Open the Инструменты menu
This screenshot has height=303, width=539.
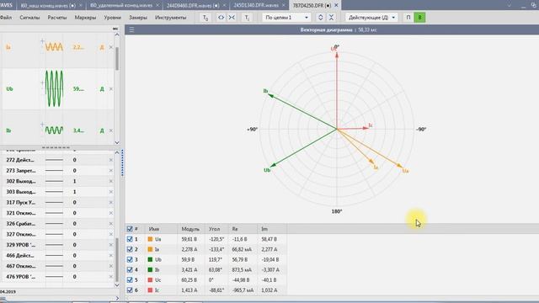click(x=170, y=18)
